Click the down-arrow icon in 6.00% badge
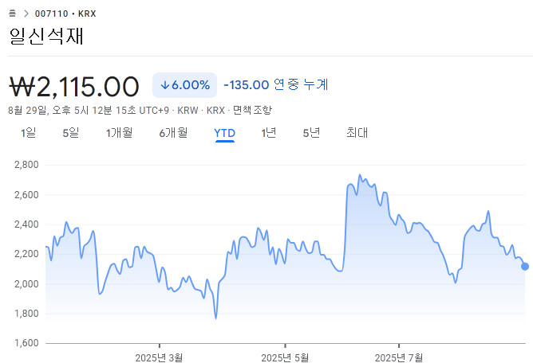Viewport: 533px width, 363px height. pos(164,85)
